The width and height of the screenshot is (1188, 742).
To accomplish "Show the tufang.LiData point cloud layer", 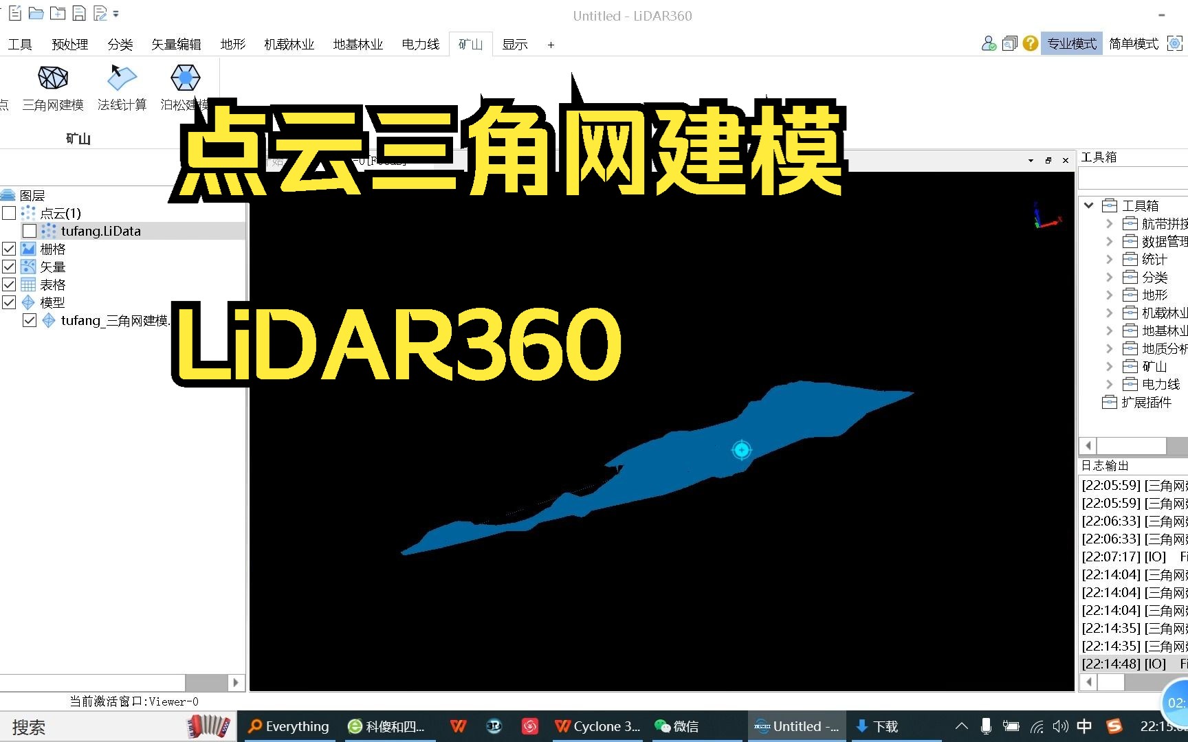I will point(30,231).
